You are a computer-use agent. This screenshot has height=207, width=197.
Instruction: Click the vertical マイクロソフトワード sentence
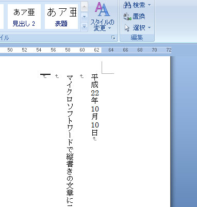(x=70, y=140)
